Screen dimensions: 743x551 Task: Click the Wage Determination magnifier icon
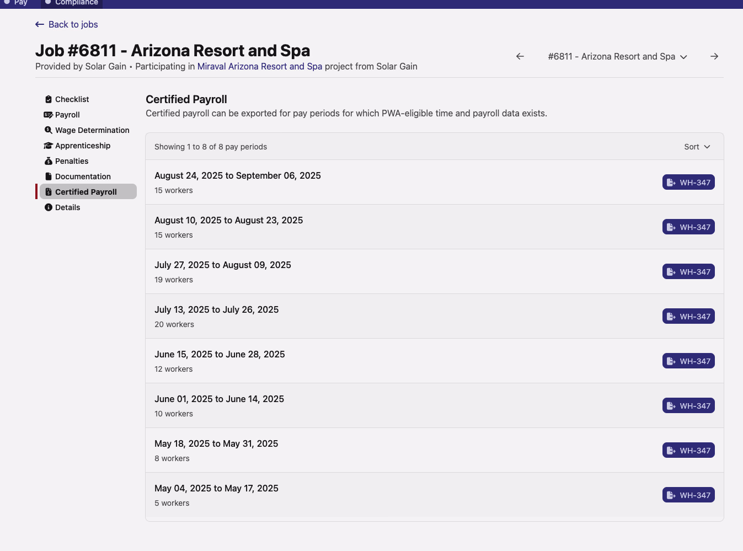click(49, 130)
